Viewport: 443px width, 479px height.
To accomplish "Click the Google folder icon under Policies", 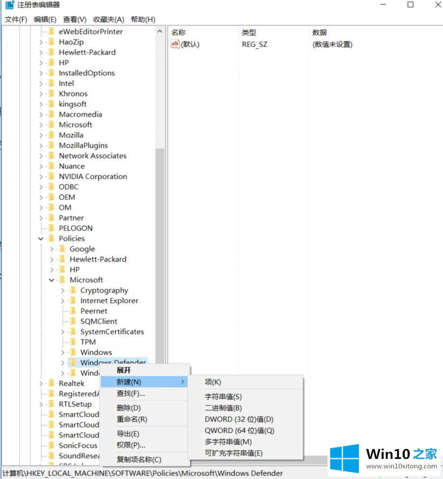I will [x=62, y=249].
